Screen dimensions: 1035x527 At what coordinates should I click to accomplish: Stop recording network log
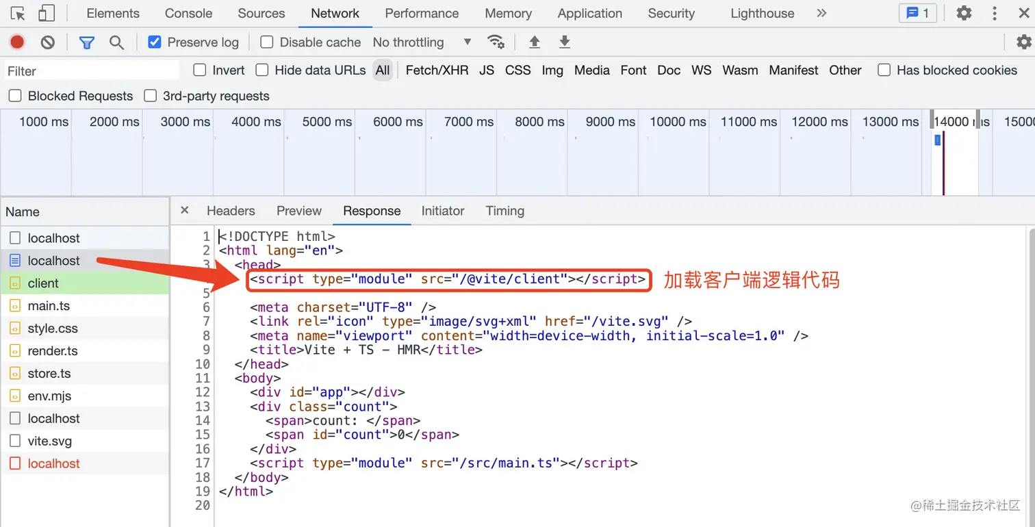click(17, 42)
